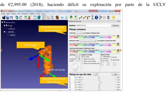Edit the Nombre field
The image size is (166, 93).
click(93, 25)
